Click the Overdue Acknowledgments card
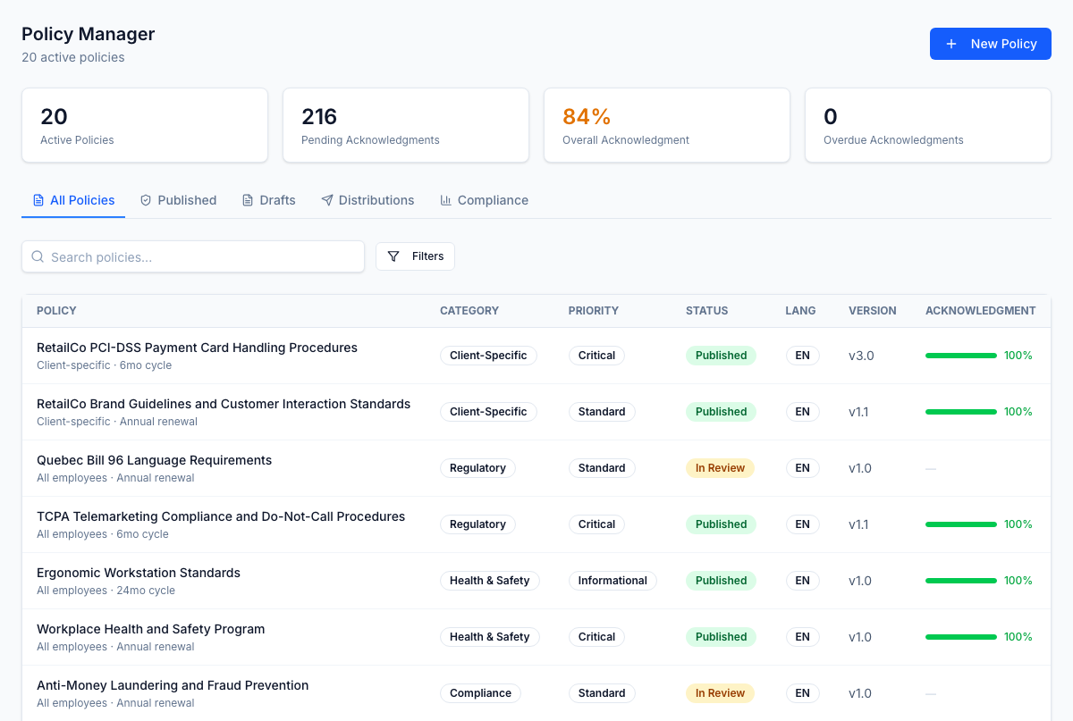Viewport: 1073px width, 721px height. (928, 125)
